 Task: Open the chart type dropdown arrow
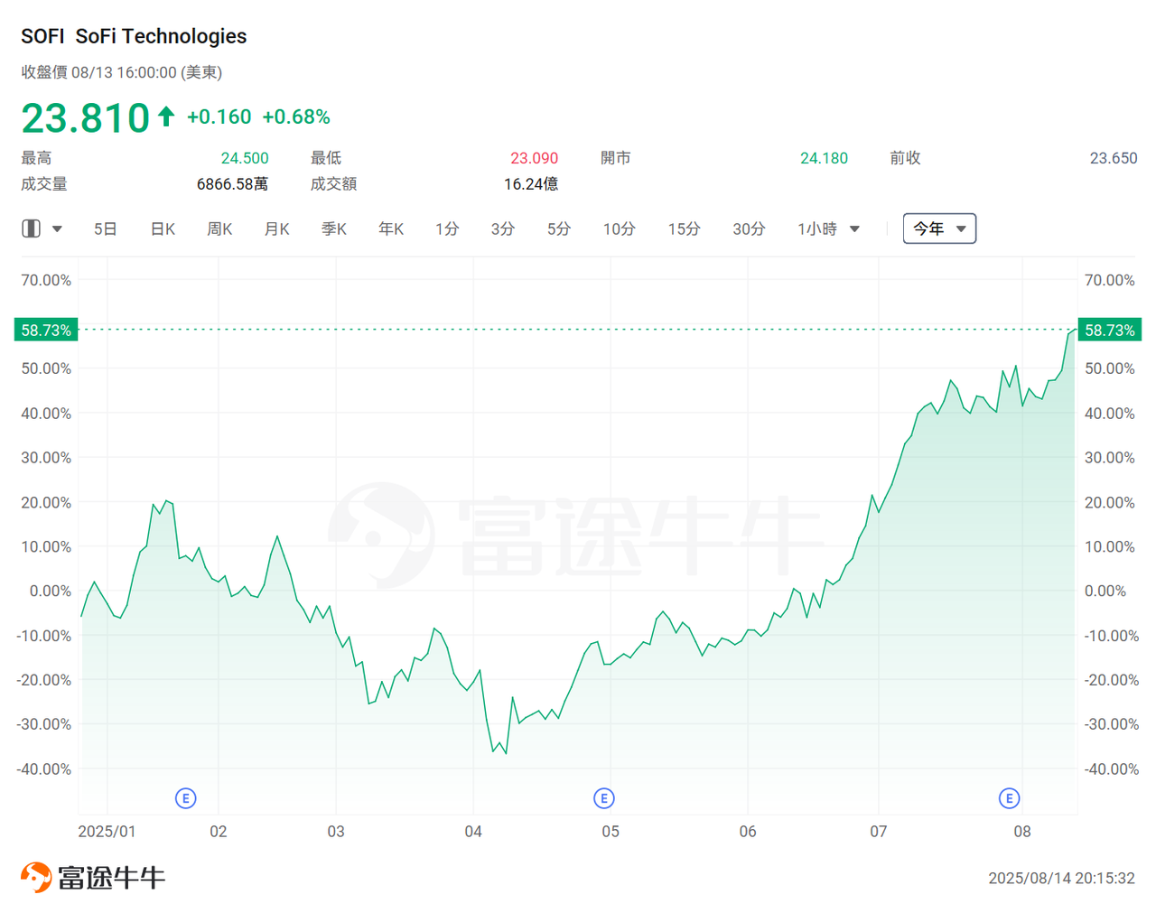55,228
